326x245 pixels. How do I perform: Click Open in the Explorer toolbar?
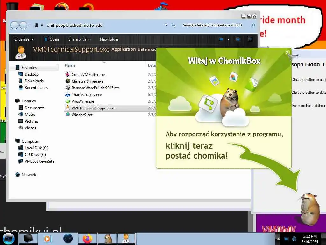51,39
